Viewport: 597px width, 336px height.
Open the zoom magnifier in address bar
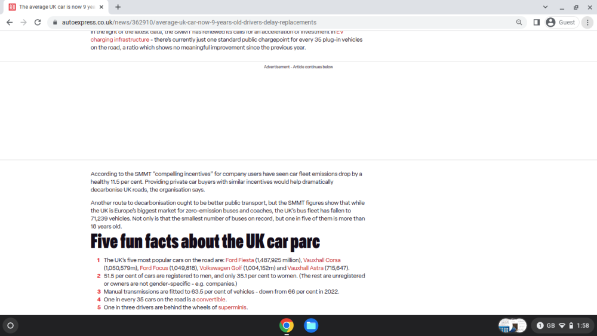click(519, 23)
